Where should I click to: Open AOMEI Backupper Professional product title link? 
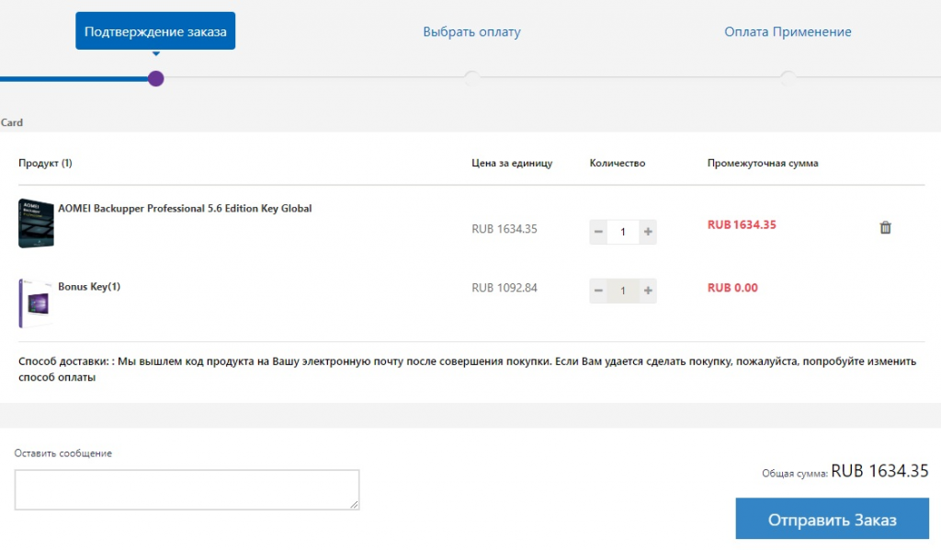185,209
